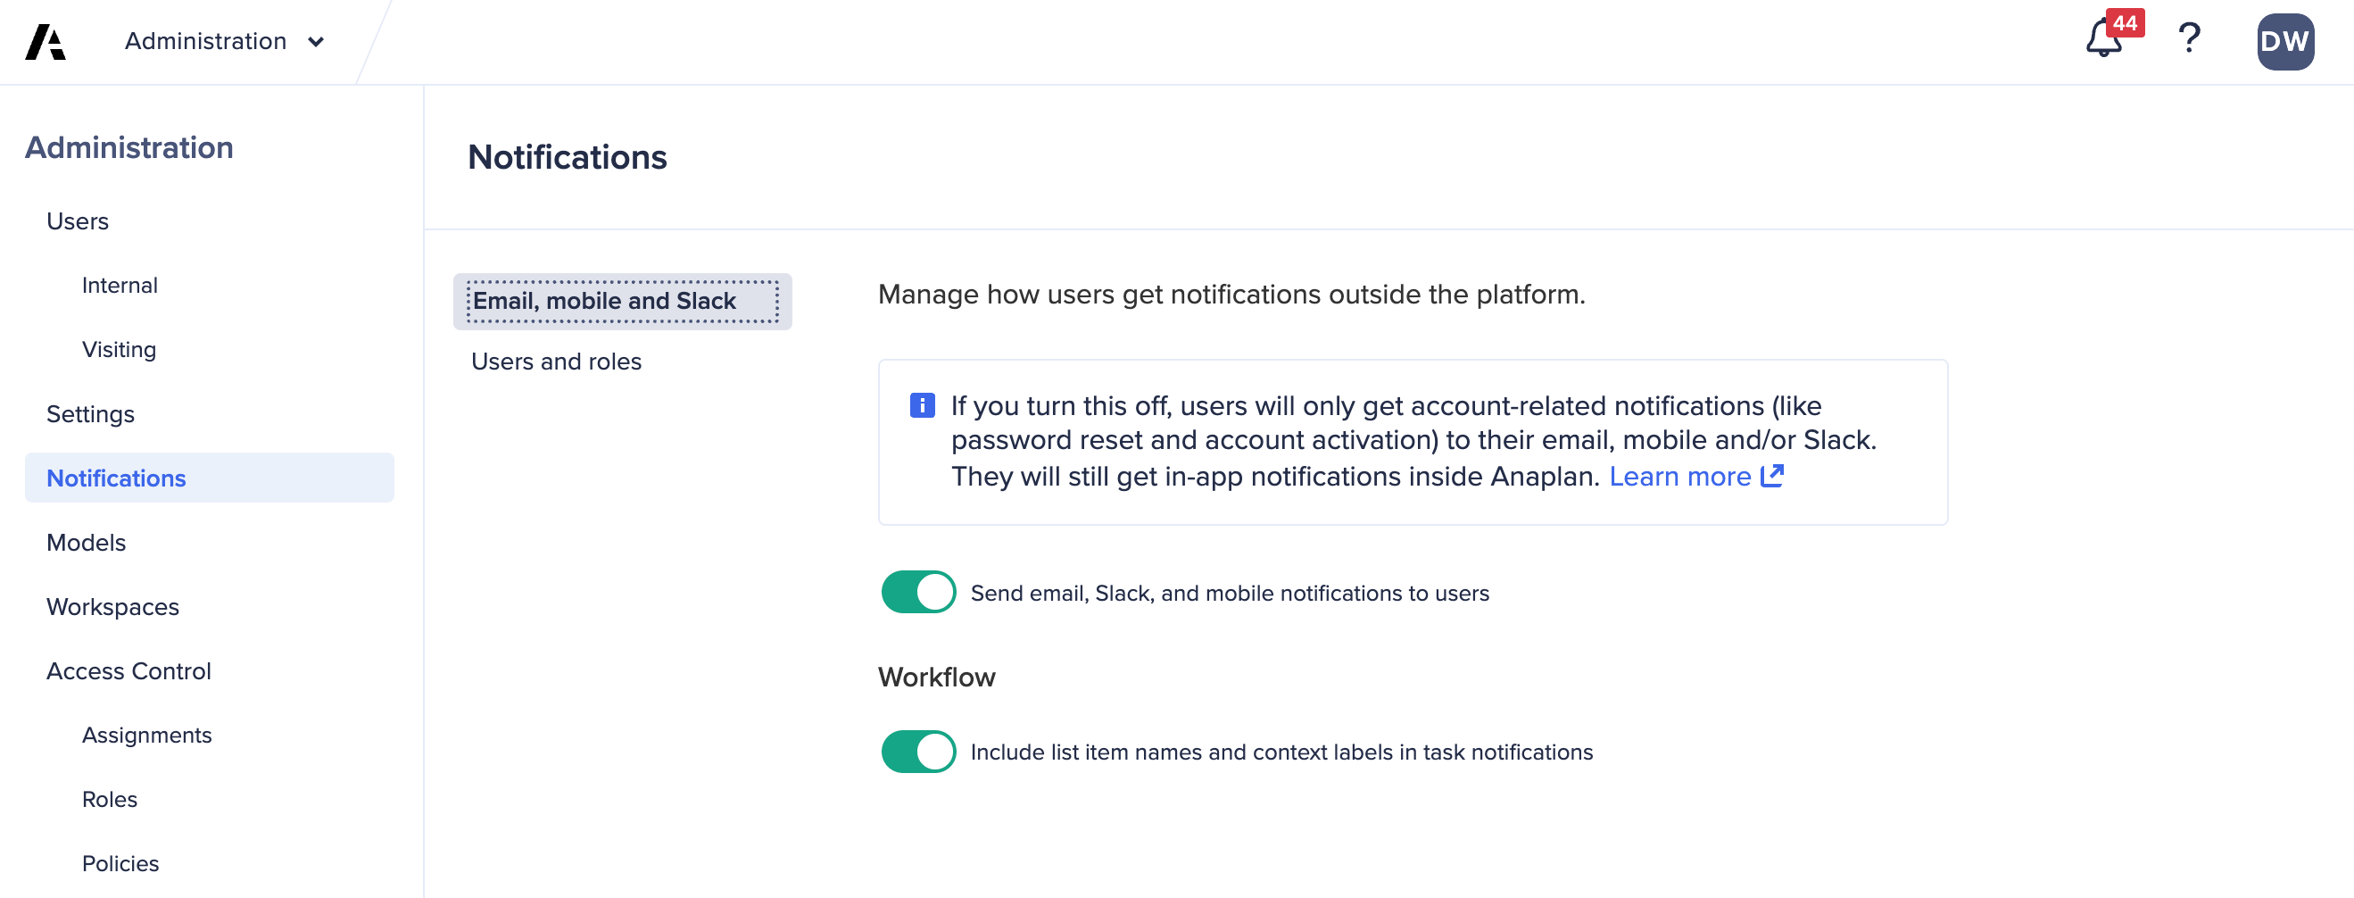Go to Workspaces in sidebar

click(x=112, y=606)
